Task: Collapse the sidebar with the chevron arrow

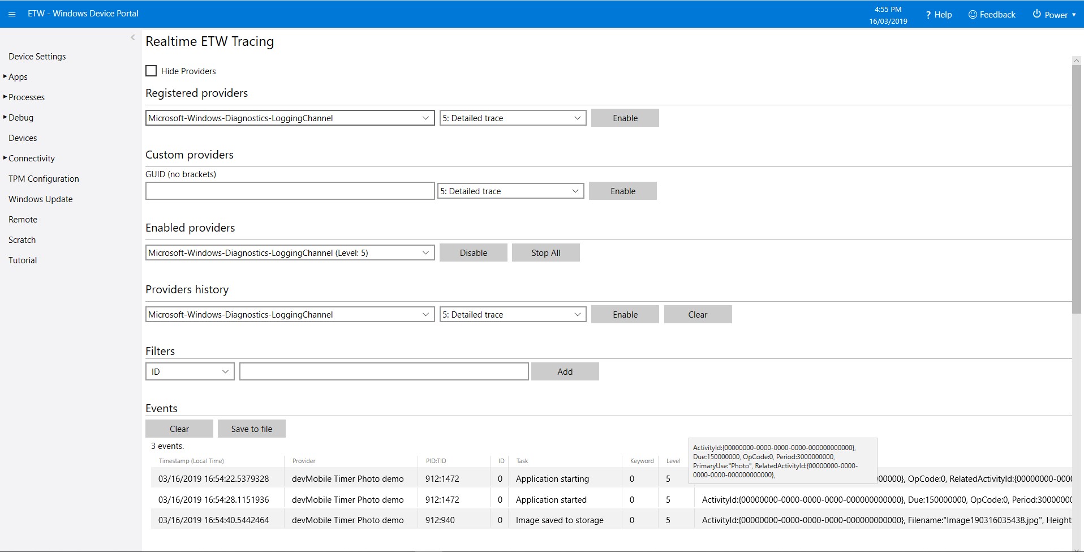Action: [x=133, y=38]
